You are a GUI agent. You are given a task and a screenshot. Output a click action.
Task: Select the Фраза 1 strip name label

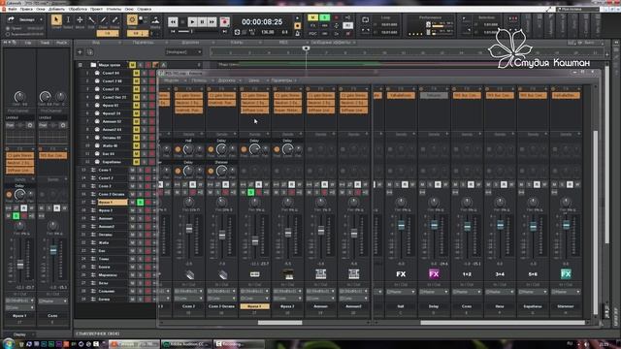[254, 306]
